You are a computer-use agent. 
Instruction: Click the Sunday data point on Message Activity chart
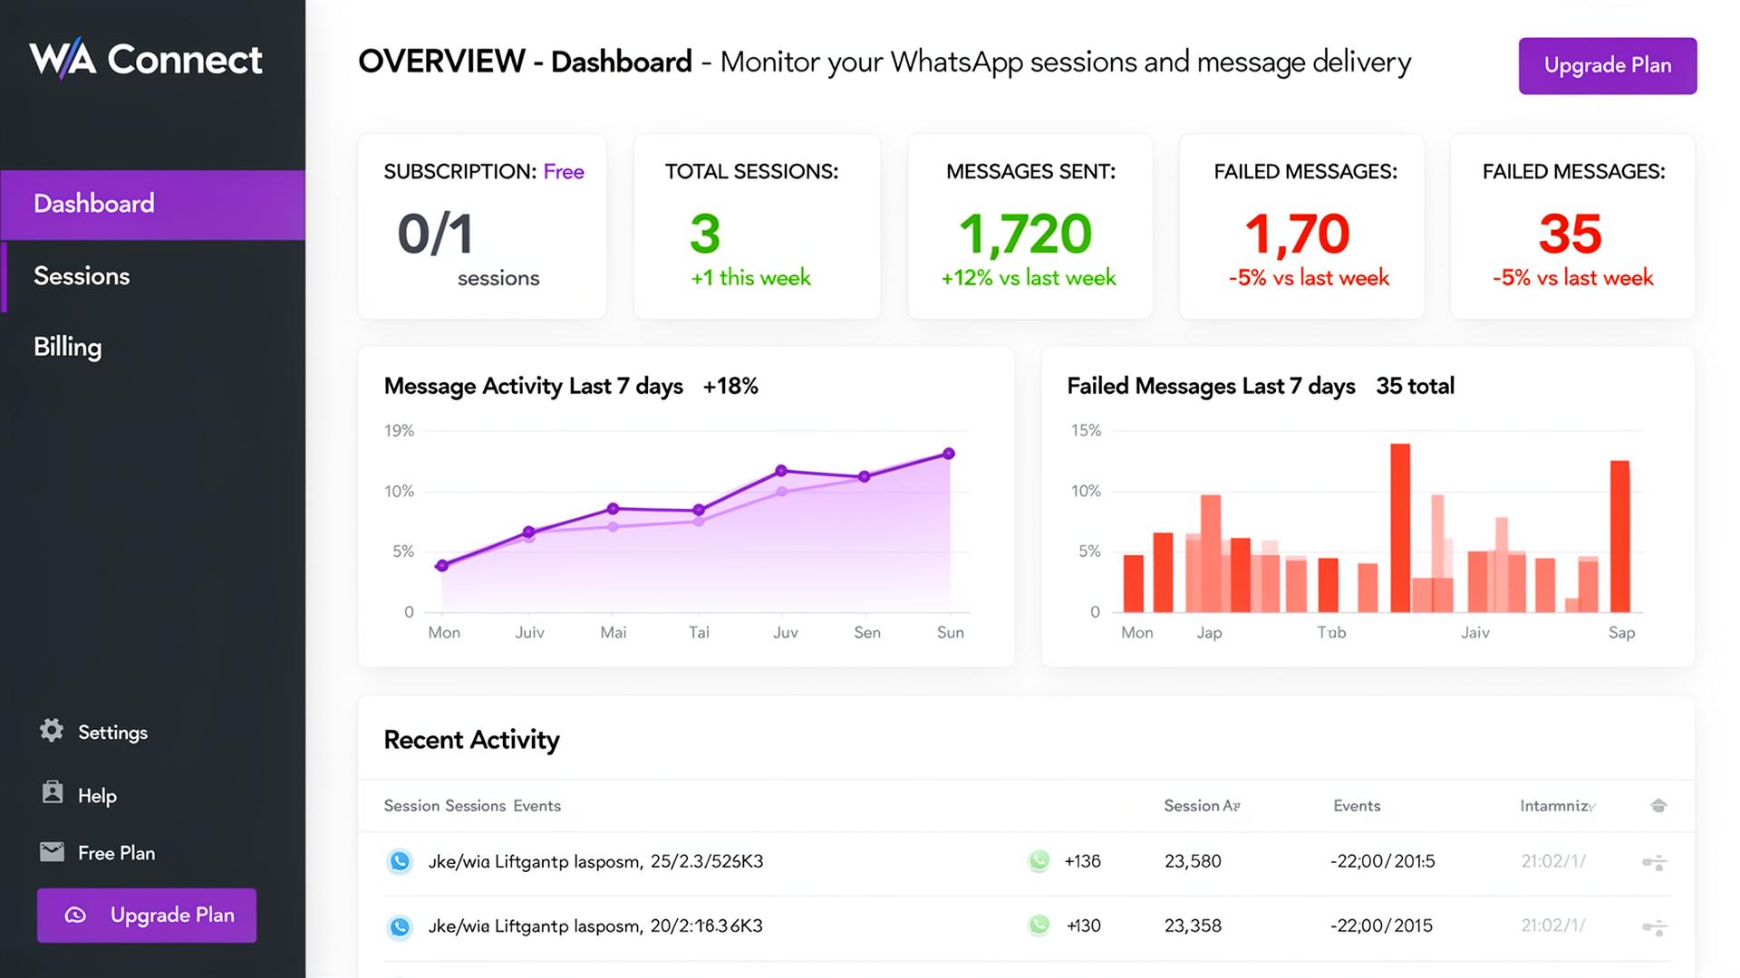click(949, 453)
